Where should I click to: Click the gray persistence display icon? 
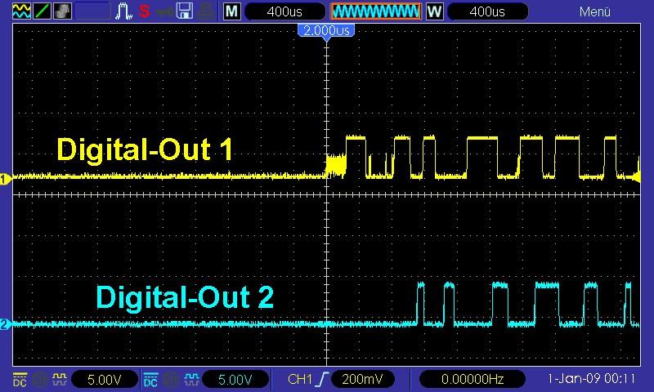(62, 11)
